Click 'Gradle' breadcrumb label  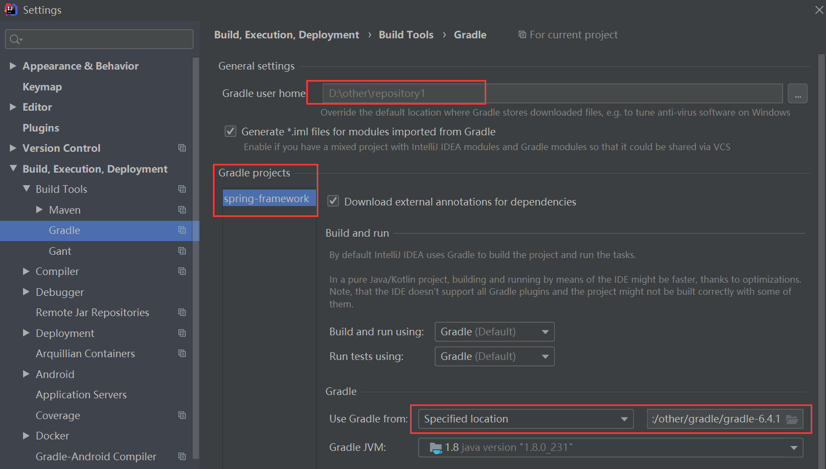pos(470,35)
